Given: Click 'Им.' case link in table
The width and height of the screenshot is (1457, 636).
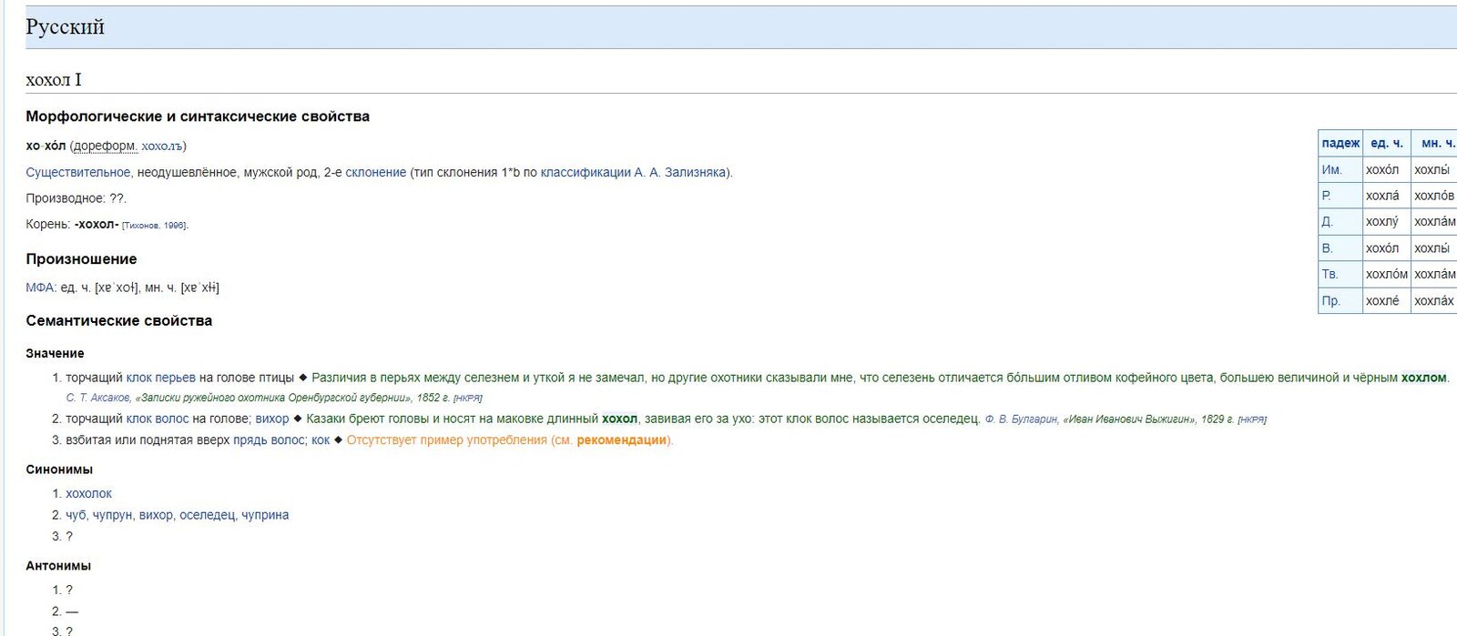Looking at the screenshot, I should tap(1331, 169).
